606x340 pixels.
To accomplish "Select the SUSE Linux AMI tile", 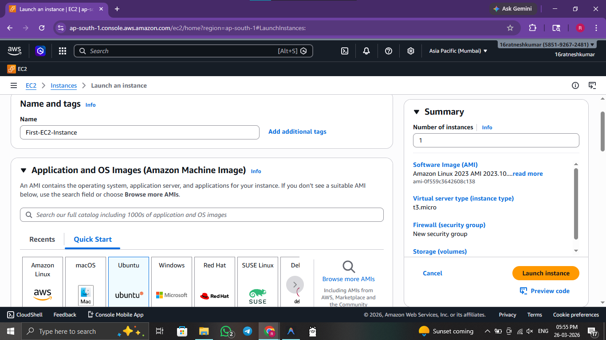I will [258, 282].
